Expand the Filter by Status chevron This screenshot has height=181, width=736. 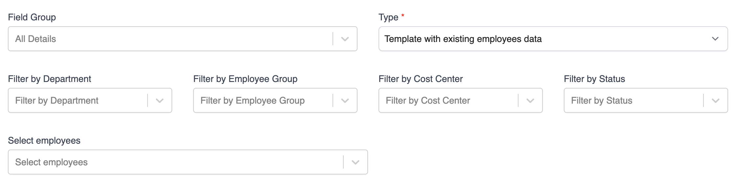[x=715, y=101]
